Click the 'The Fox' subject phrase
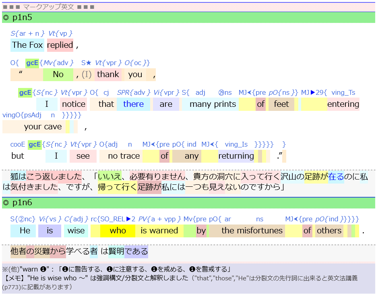376x294 pixels. (x=27, y=45)
